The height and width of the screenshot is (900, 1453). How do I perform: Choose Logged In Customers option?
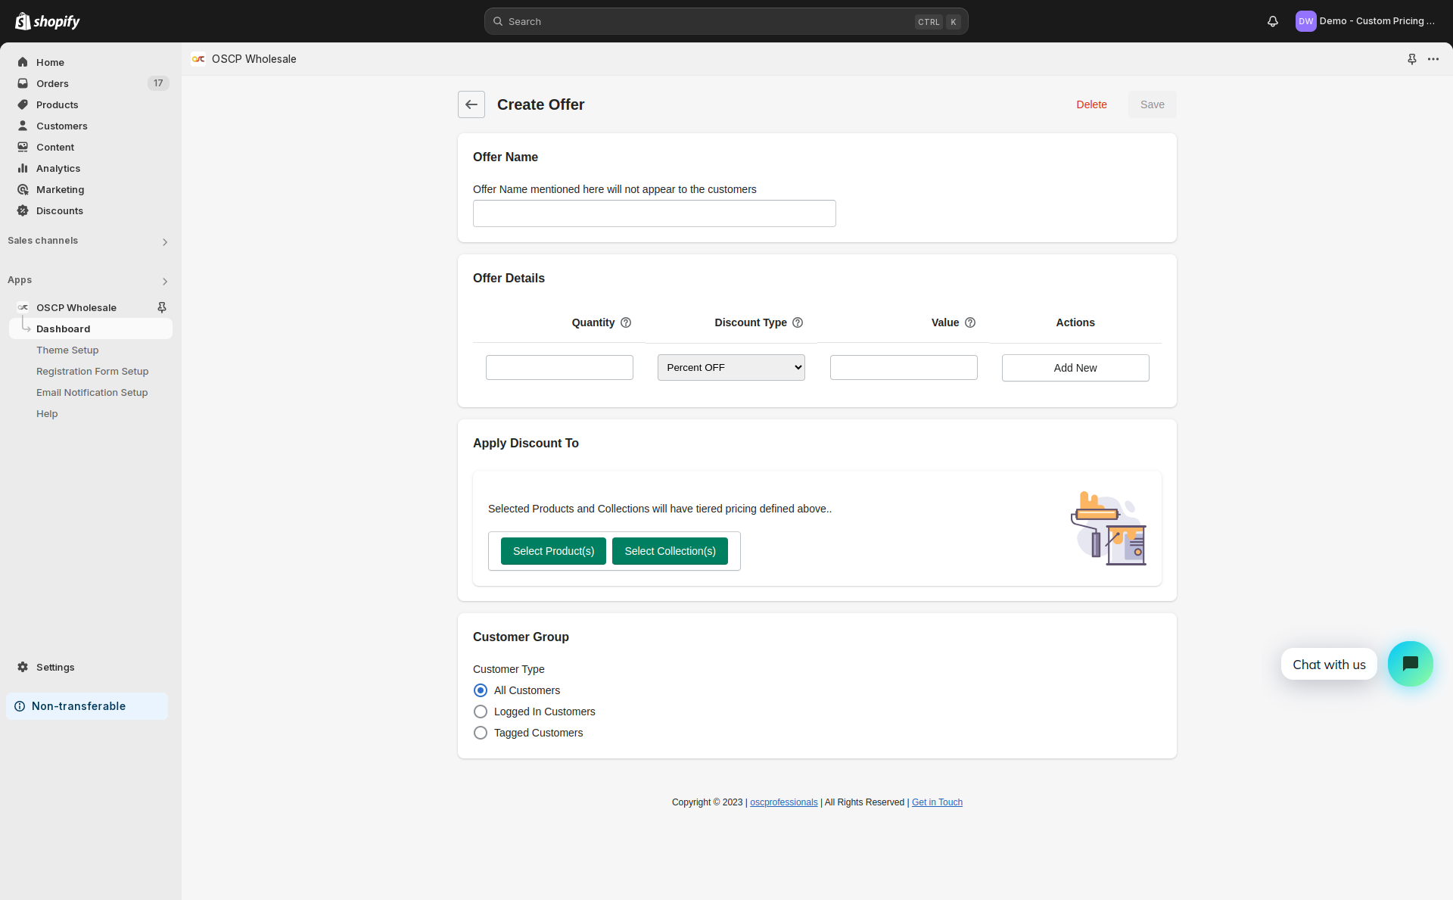pos(481,712)
